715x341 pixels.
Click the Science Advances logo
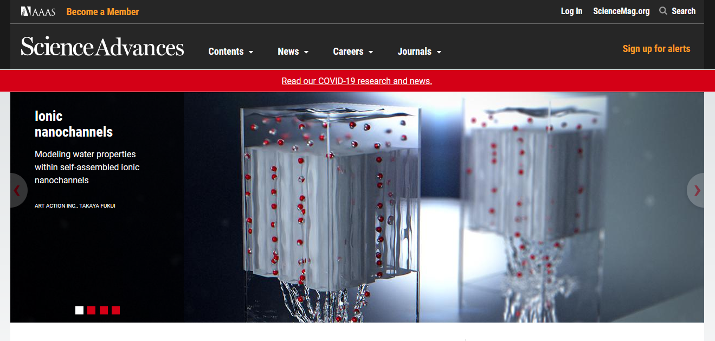pyautogui.click(x=102, y=47)
